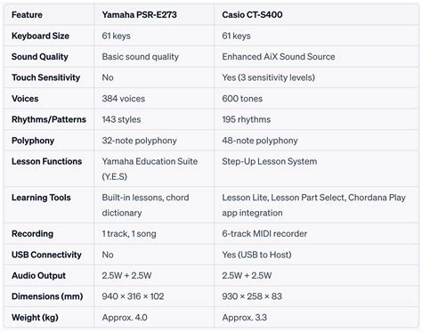The image size is (422, 332).
Task: Select the Feature header cell
Action: pos(27,14)
